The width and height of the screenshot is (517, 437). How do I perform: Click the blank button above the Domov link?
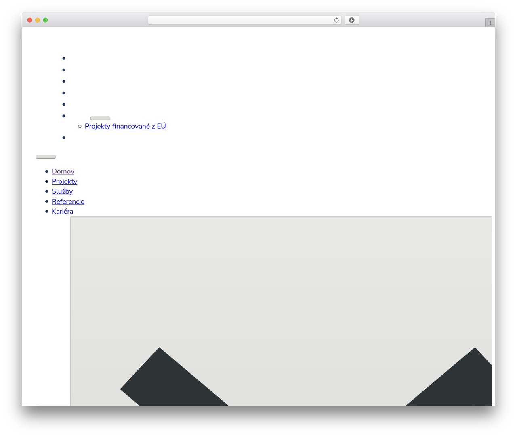click(x=46, y=157)
